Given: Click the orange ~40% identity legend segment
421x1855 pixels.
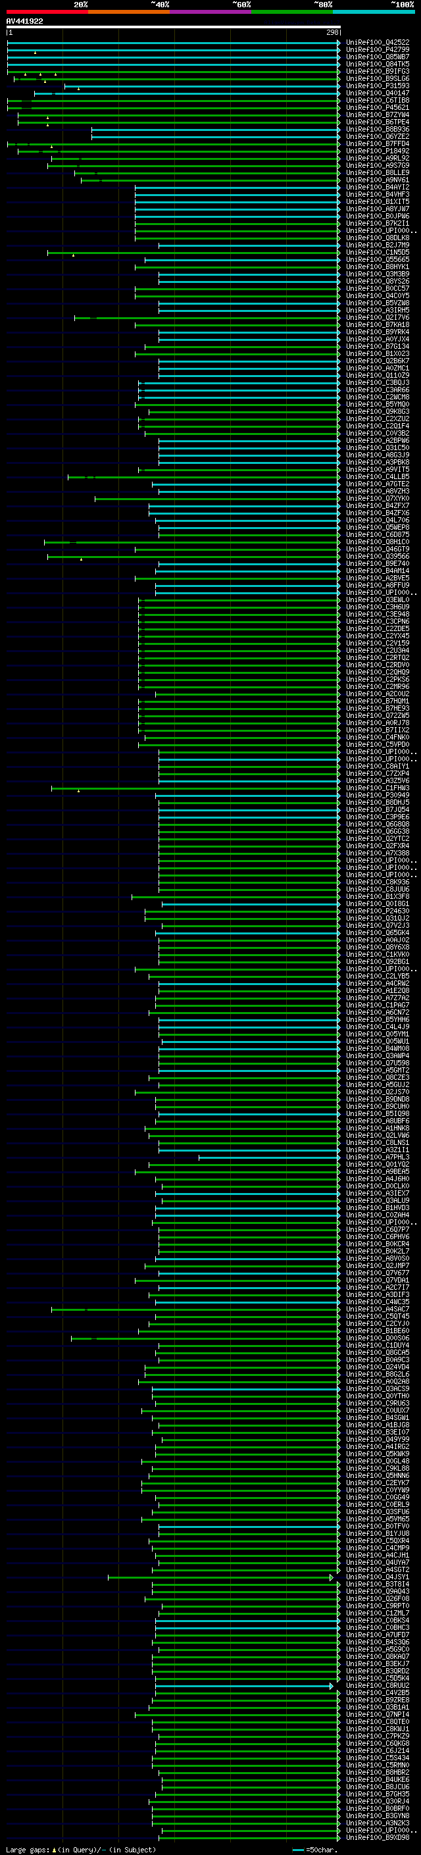Looking at the screenshot, I should (129, 12).
